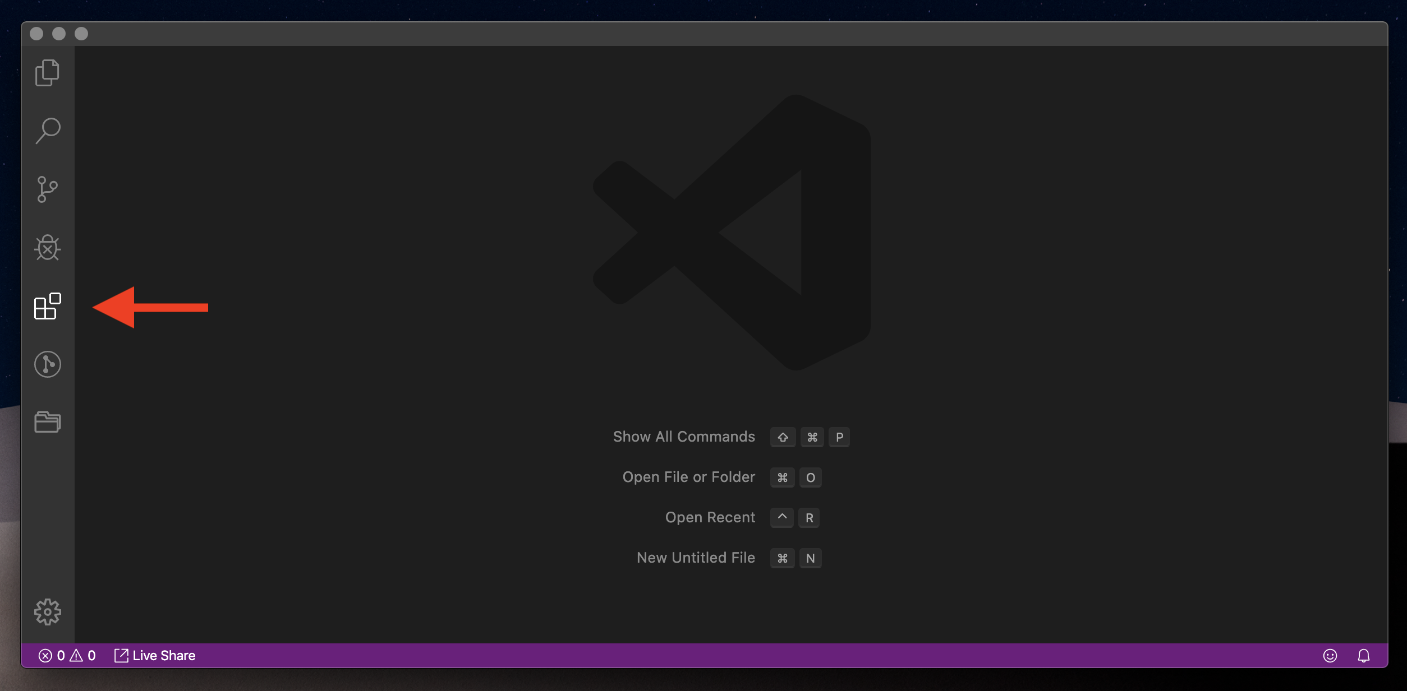This screenshot has width=1407, height=691.
Task: Open the Search panel
Action: pyautogui.click(x=47, y=130)
